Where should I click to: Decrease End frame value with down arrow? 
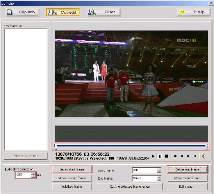pos(159,180)
